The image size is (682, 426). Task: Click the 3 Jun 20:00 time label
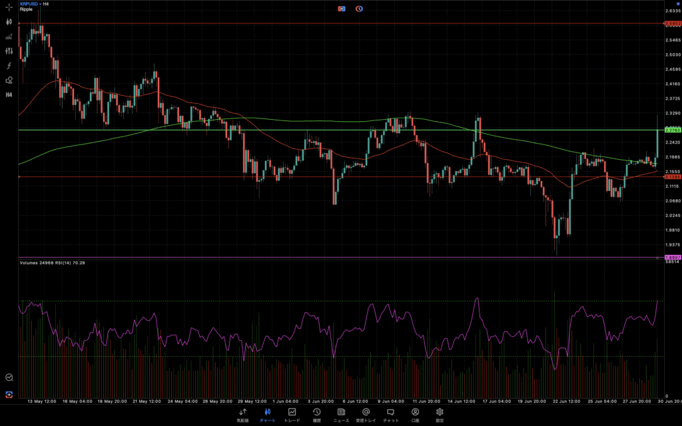[320, 401]
